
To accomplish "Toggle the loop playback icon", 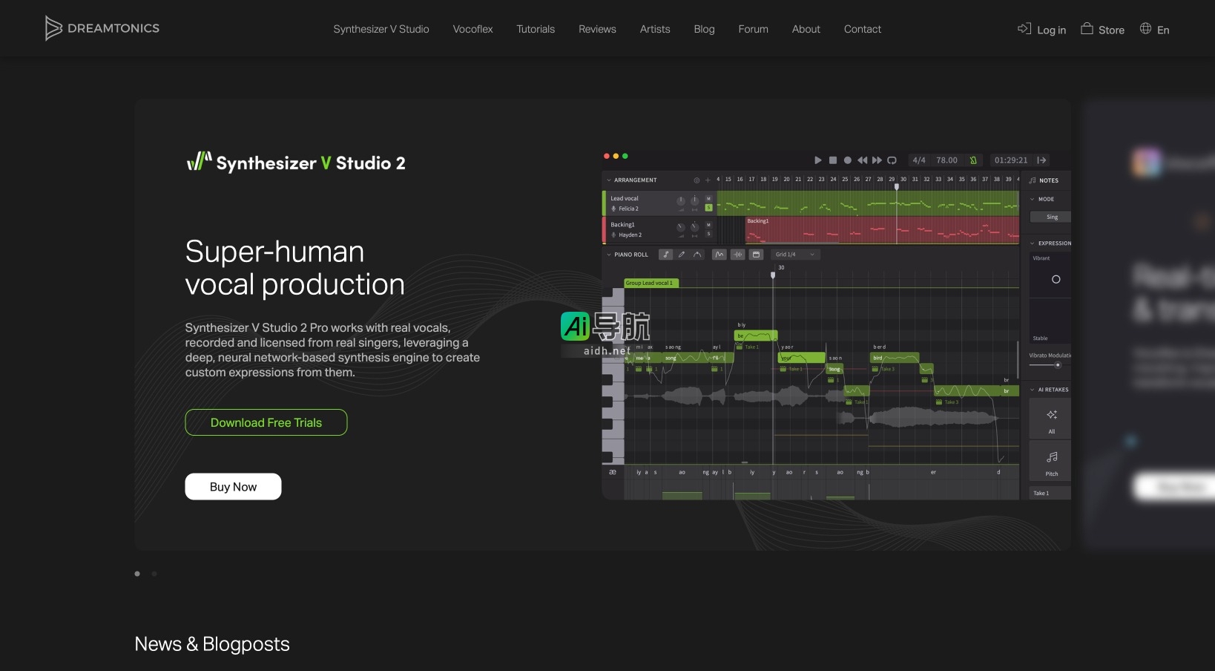I will [x=892, y=160].
